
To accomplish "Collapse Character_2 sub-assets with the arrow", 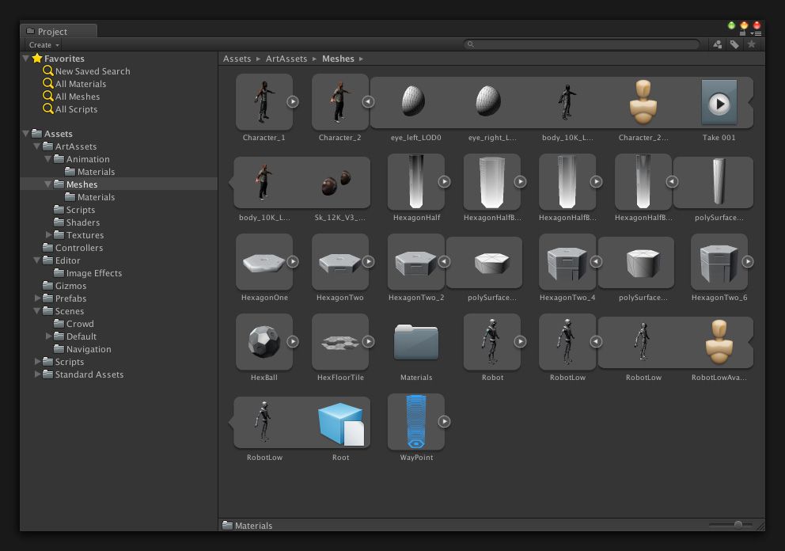I will pyautogui.click(x=368, y=101).
